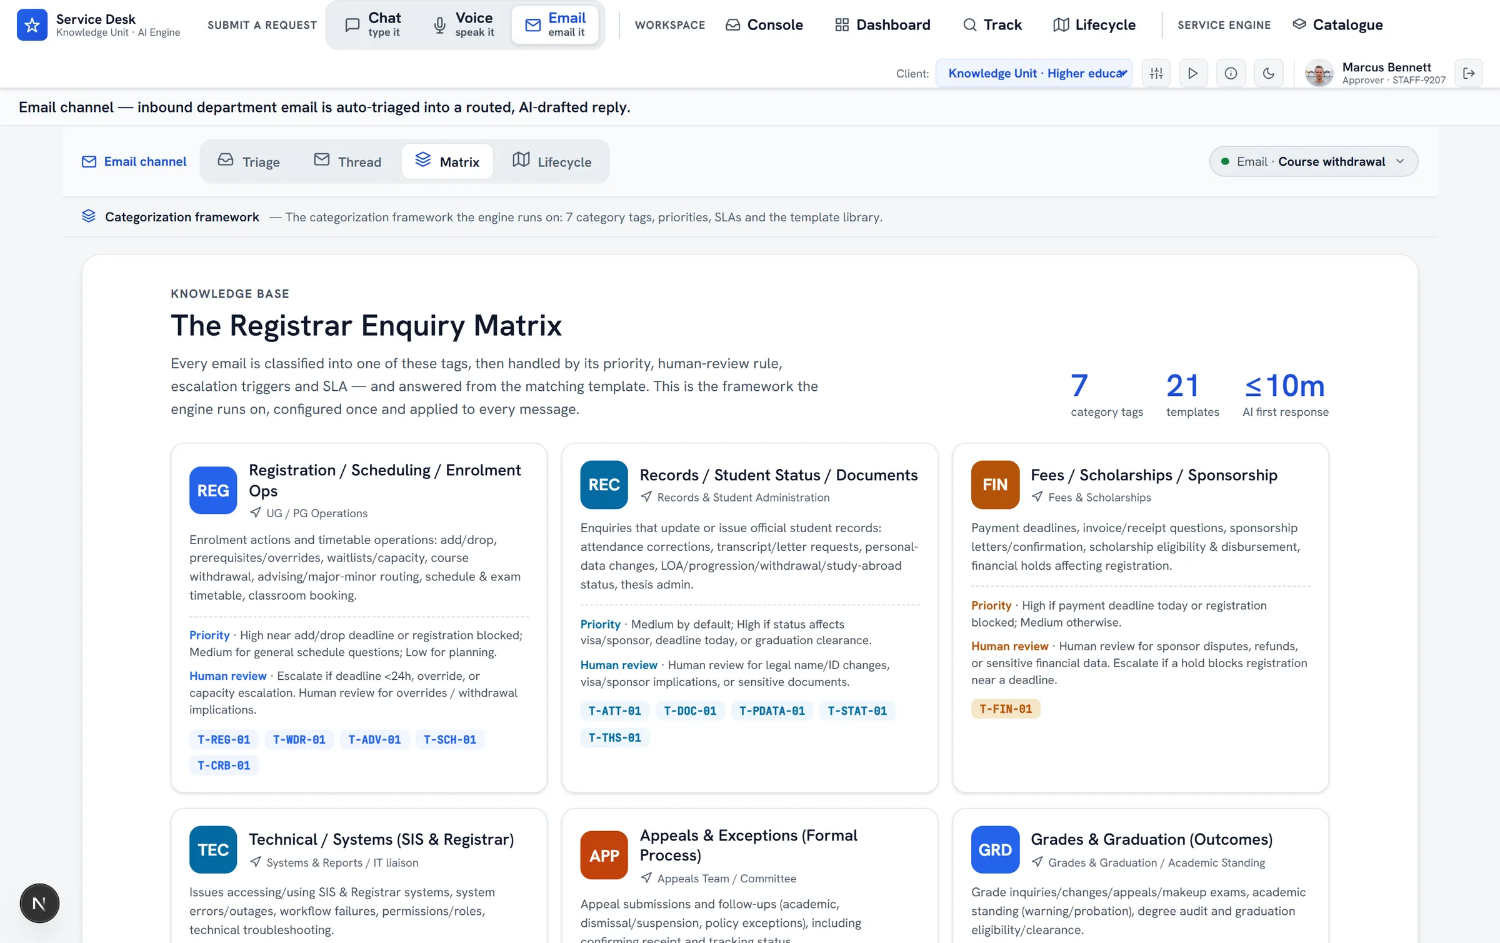Expand the Client Knowledge Unit dropdown
Image resolution: width=1500 pixels, height=943 pixels.
tap(1034, 73)
